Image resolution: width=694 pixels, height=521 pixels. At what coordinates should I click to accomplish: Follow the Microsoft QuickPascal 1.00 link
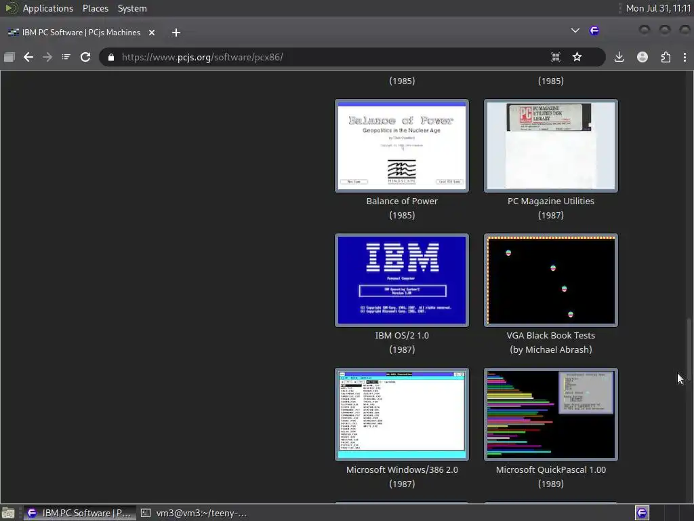(x=550, y=469)
